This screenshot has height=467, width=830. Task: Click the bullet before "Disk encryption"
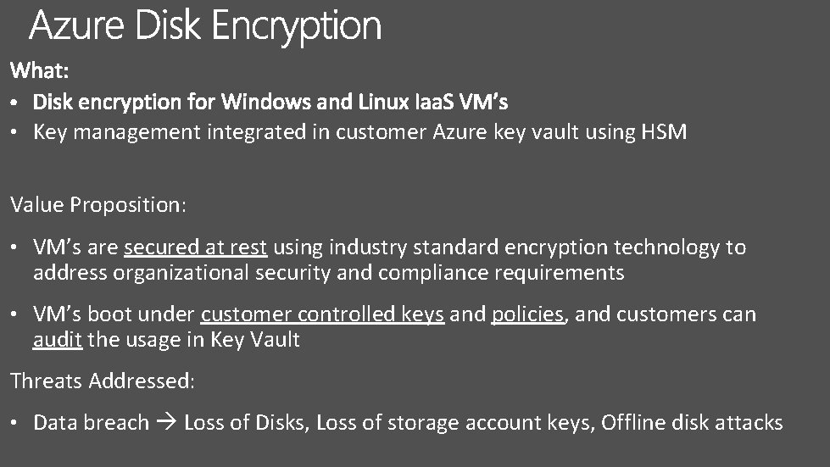16,103
